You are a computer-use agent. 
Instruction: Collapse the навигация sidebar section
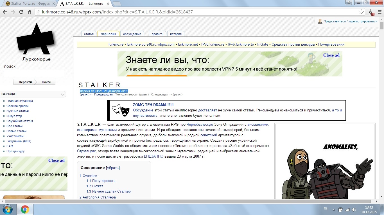click(x=63, y=94)
